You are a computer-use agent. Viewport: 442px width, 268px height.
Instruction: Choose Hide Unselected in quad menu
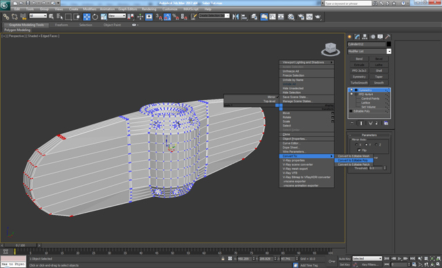point(306,88)
